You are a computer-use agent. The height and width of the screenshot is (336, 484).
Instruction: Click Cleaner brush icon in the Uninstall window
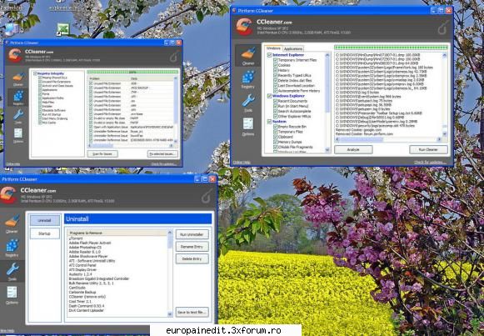12,223
